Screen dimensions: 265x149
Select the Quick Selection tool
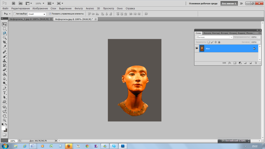(4, 38)
